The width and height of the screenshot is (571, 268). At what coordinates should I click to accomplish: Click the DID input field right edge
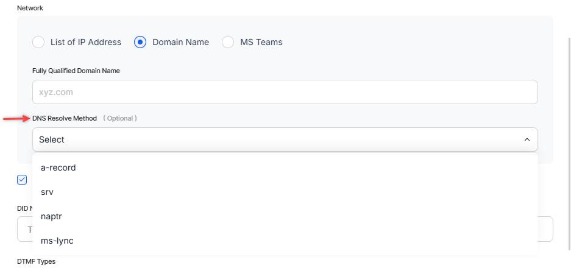(x=546, y=229)
